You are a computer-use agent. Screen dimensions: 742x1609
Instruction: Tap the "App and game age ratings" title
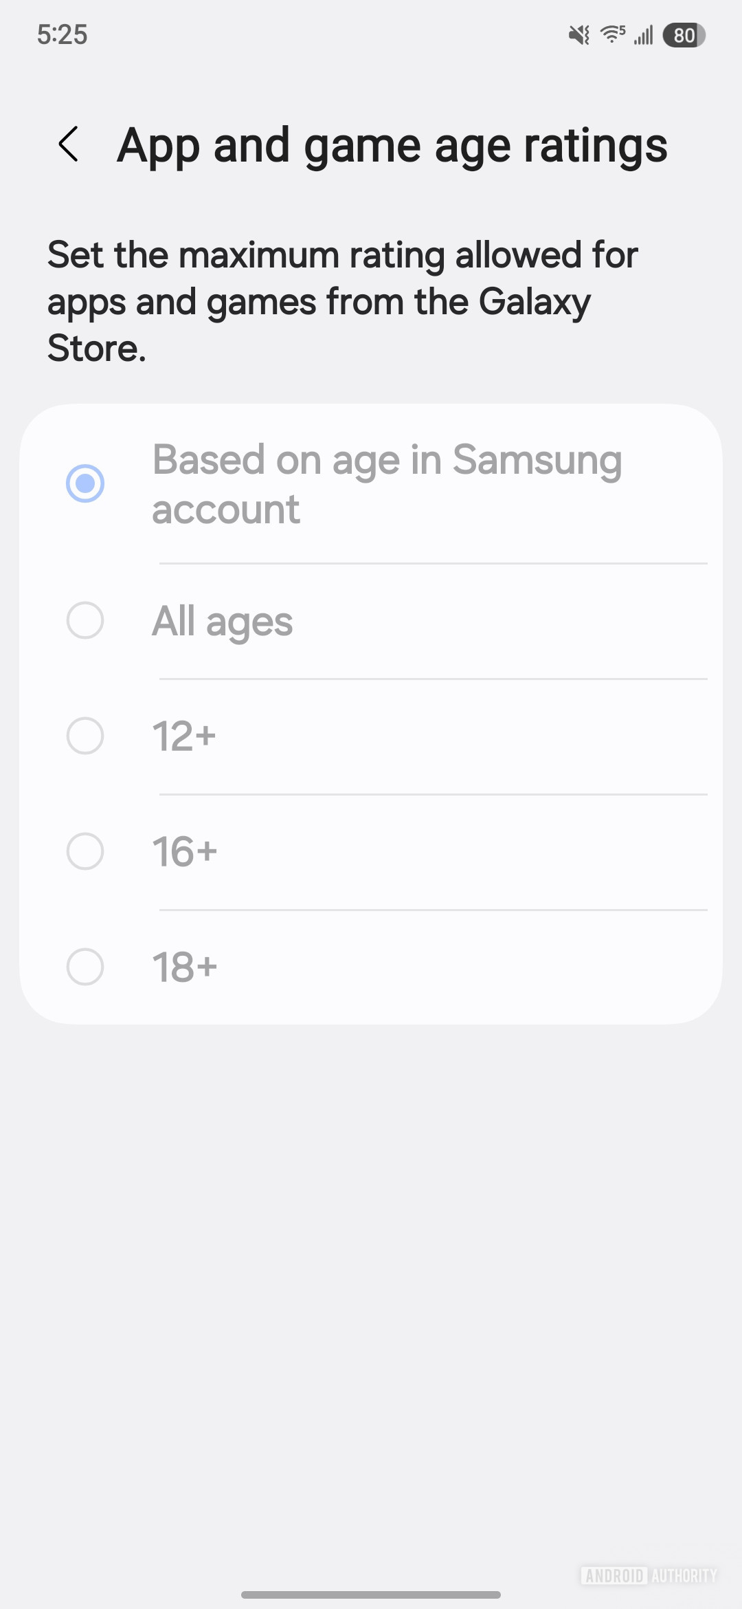pos(392,146)
